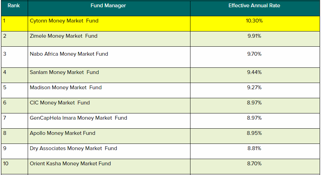The height and width of the screenshot is (175, 321).
Task: Click the Effective Annual Rate header
Action: pos(254,6)
